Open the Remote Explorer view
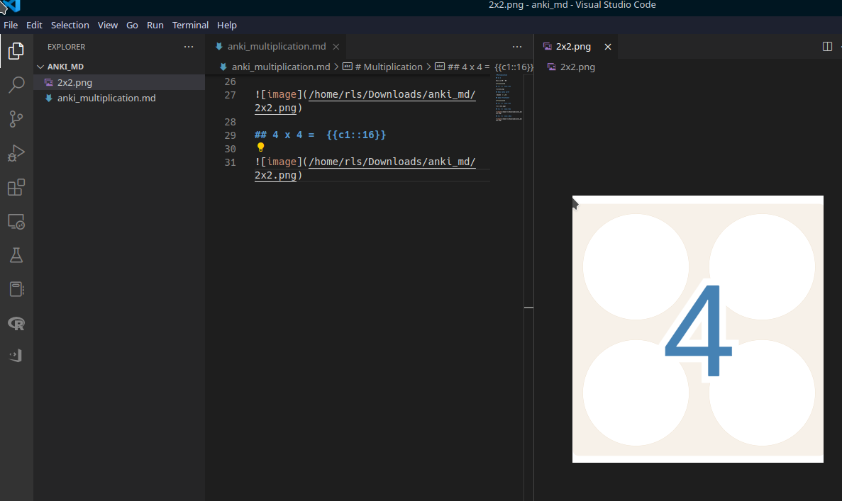842x501 pixels. (16, 222)
